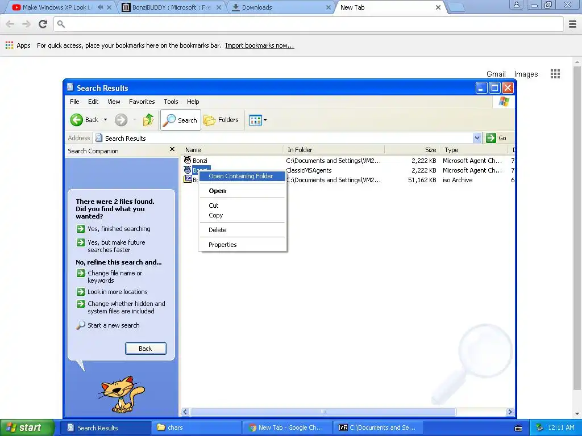The height and width of the screenshot is (436, 582).
Task: Click the ClassicMSAgents folder text
Action: coord(309,170)
